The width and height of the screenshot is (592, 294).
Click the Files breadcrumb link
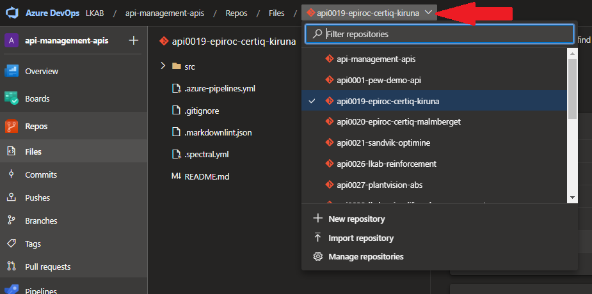[276, 13]
